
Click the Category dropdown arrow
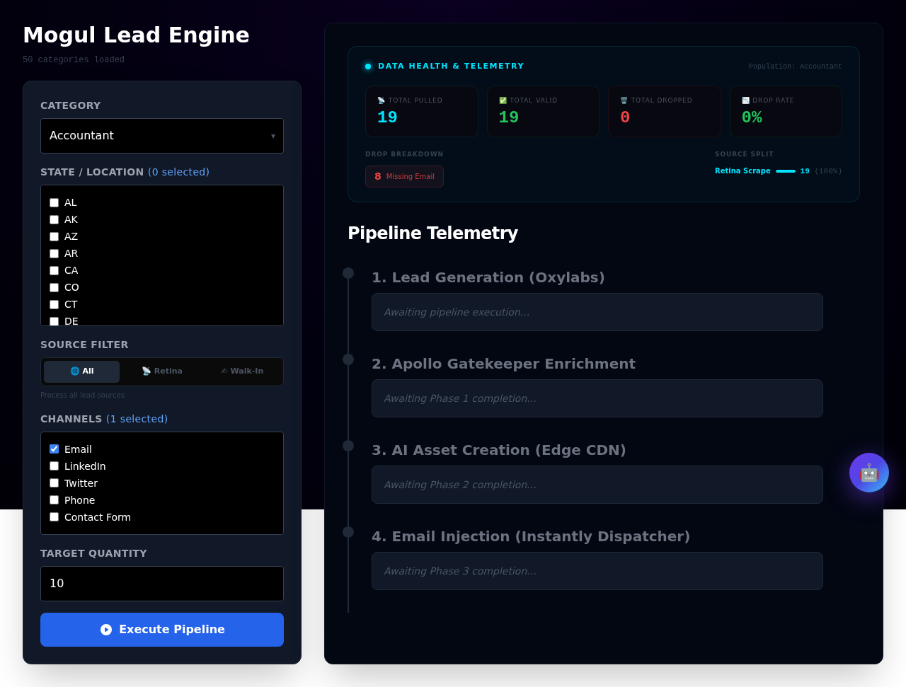click(273, 136)
